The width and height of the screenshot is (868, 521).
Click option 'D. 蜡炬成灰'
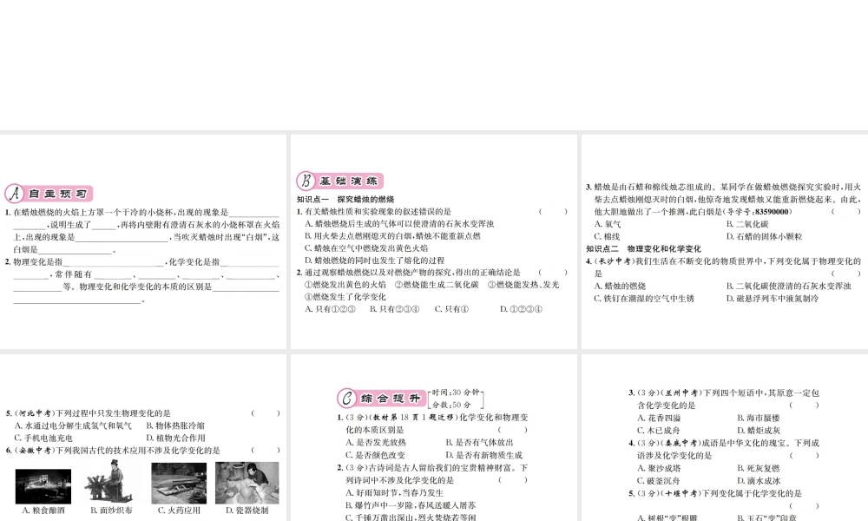click(x=759, y=430)
